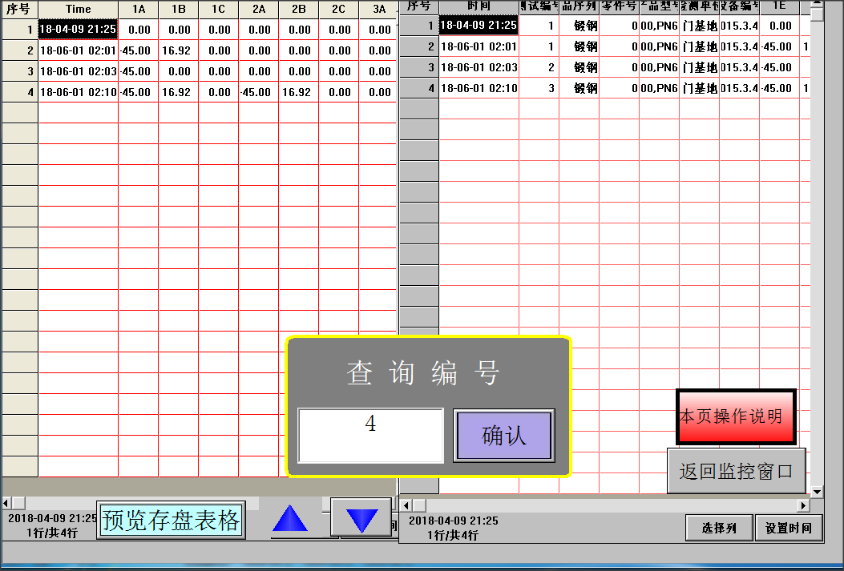The height and width of the screenshot is (571, 844).
Task: Click the Time column header in the left table
Action: click(x=77, y=10)
